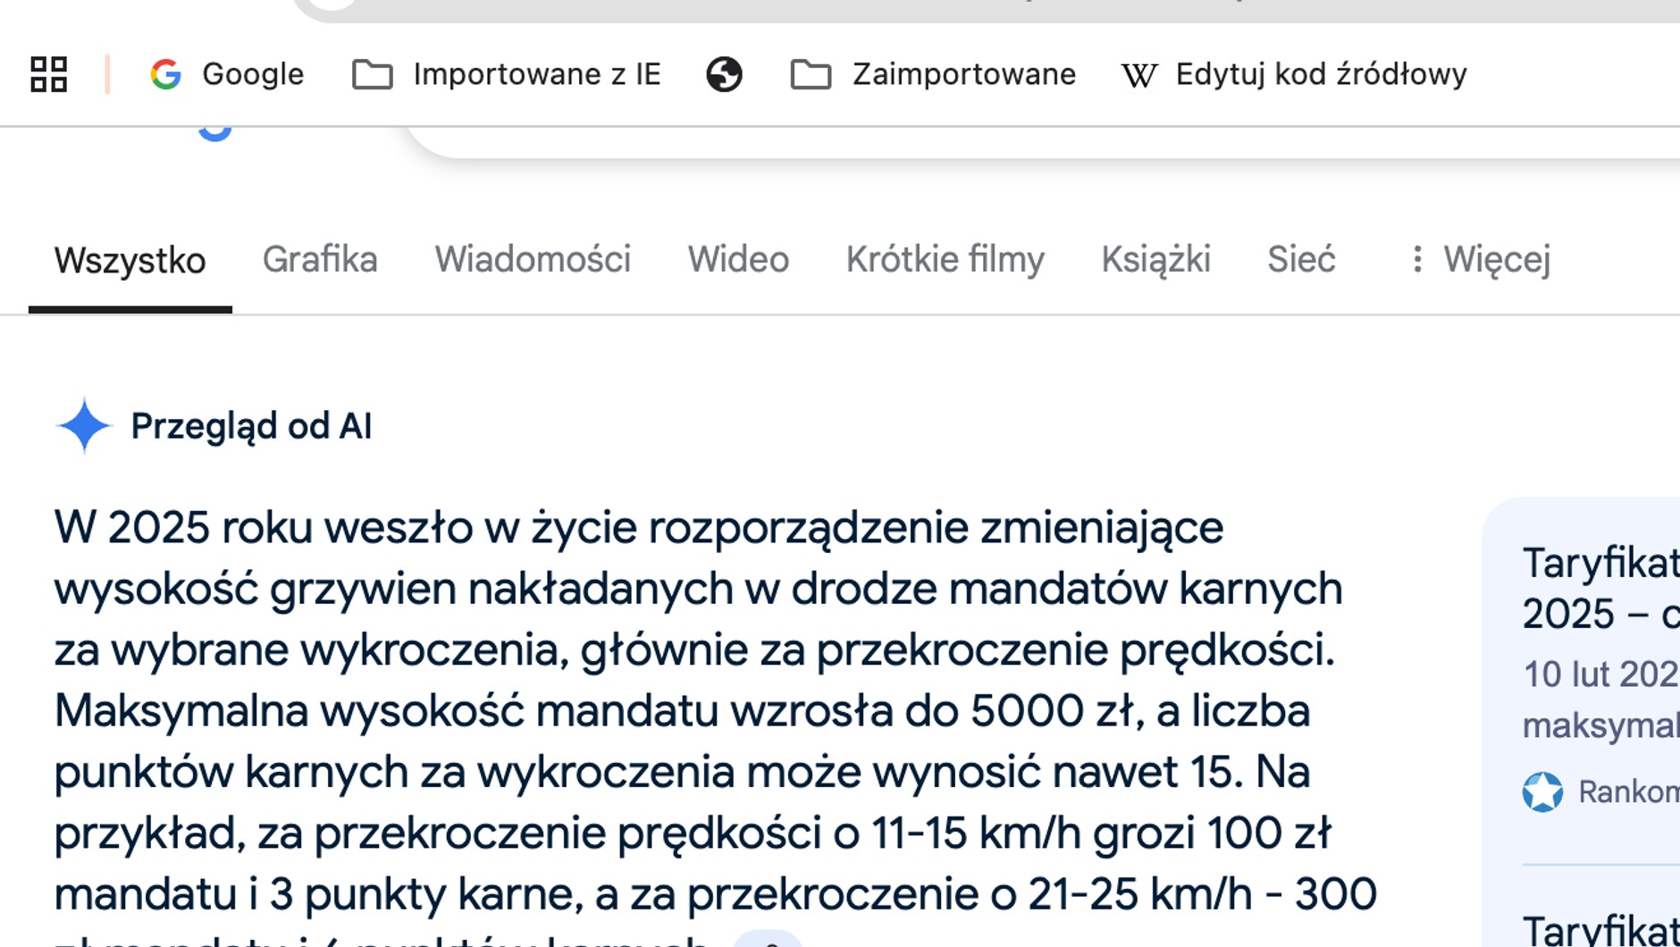
Task: Open the apps grid icon in bookmarks bar
Action: (x=48, y=74)
